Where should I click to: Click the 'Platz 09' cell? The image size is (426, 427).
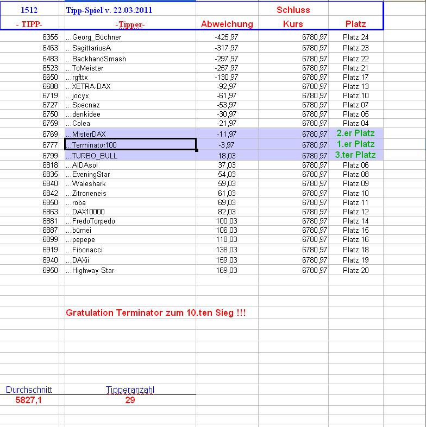click(x=356, y=184)
